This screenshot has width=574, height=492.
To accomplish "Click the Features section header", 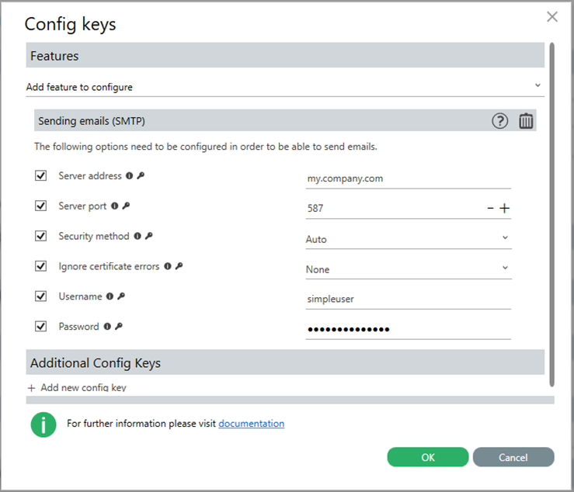I will (285, 55).
